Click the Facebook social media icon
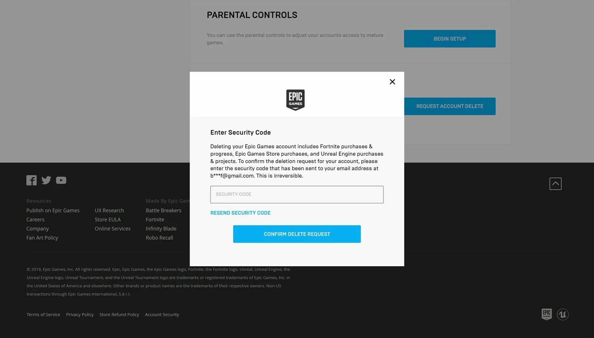Image resolution: width=594 pixels, height=338 pixels. pos(32,180)
